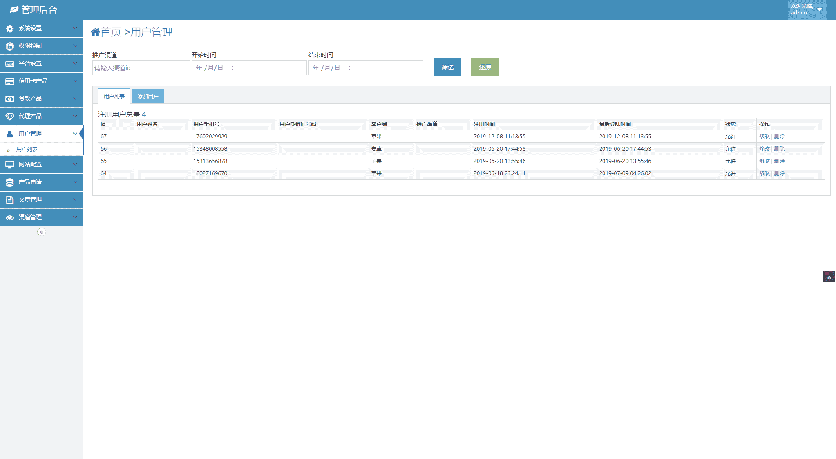Click the credit card icon for 信用卡产品
This screenshot has width=836, height=459.
(10, 81)
